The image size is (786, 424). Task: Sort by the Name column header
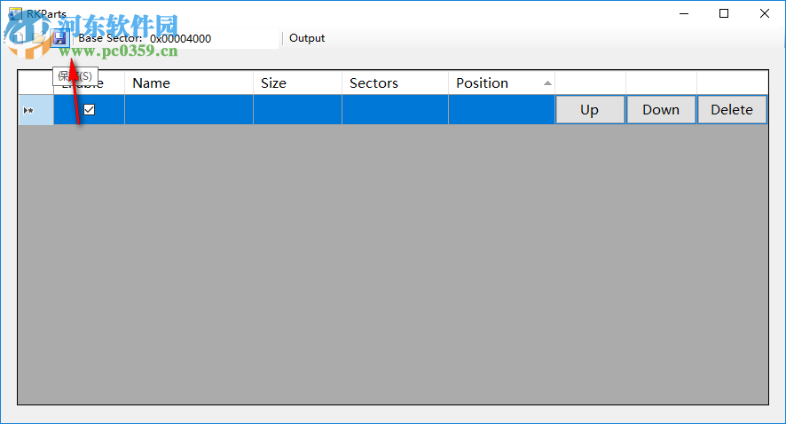tap(188, 83)
